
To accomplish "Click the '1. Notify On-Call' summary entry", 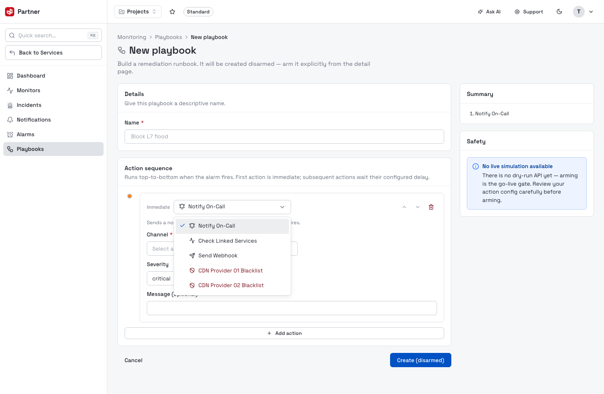I will pos(489,114).
